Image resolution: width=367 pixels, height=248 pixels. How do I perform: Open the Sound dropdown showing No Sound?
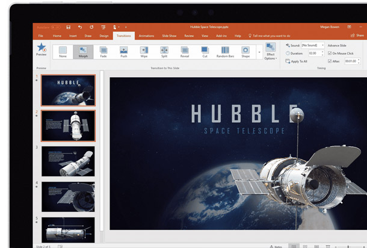point(313,45)
